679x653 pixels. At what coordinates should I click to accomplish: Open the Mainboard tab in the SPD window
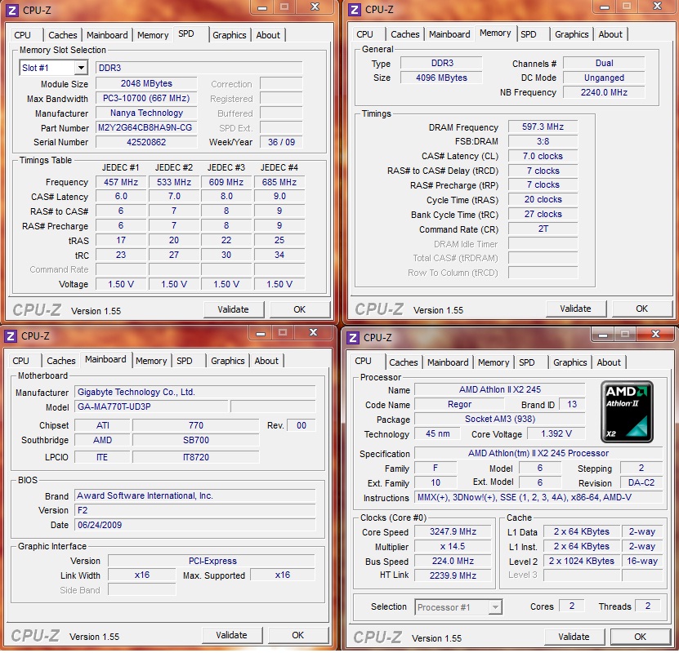(107, 35)
